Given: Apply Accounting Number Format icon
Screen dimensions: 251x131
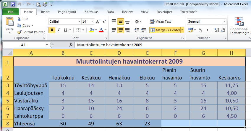Looking at the screenshot, I should (x=190, y=30).
